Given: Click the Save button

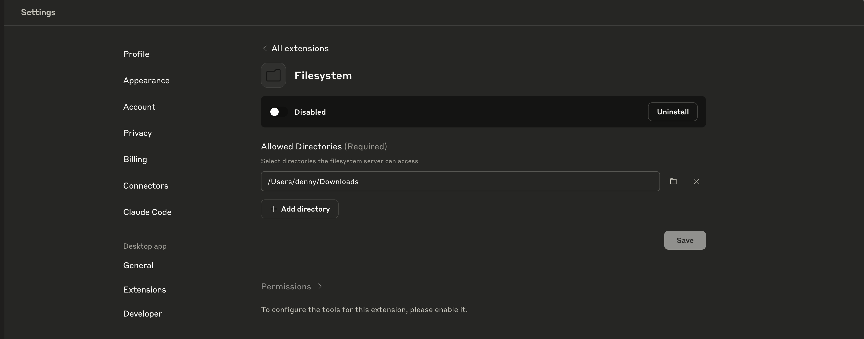Looking at the screenshot, I should [x=685, y=240].
